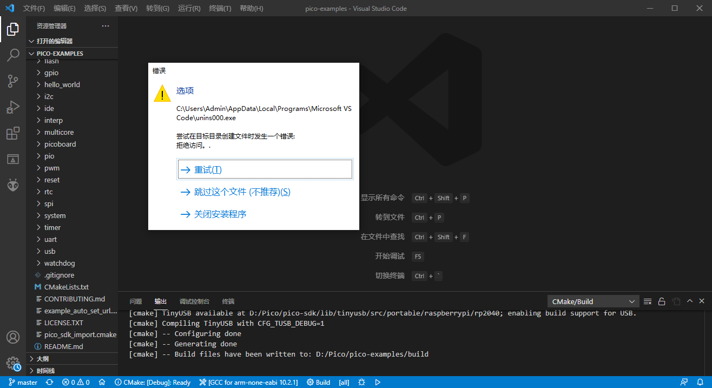Click 跳过这个文件 (不推荐)(S) option
The image size is (712, 388).
point(265,192)
